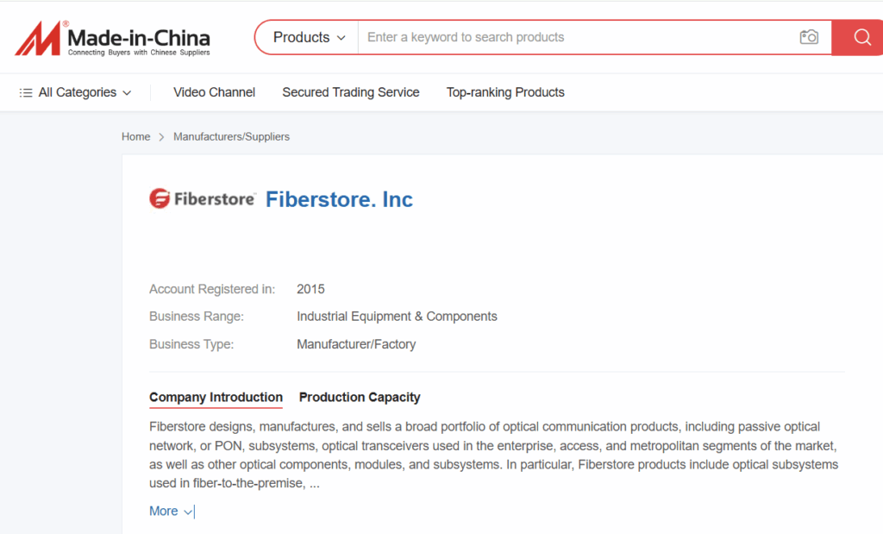Click the Made-in-China logo
The height and width of the screenshot is (534, 883).
[112, 38]
